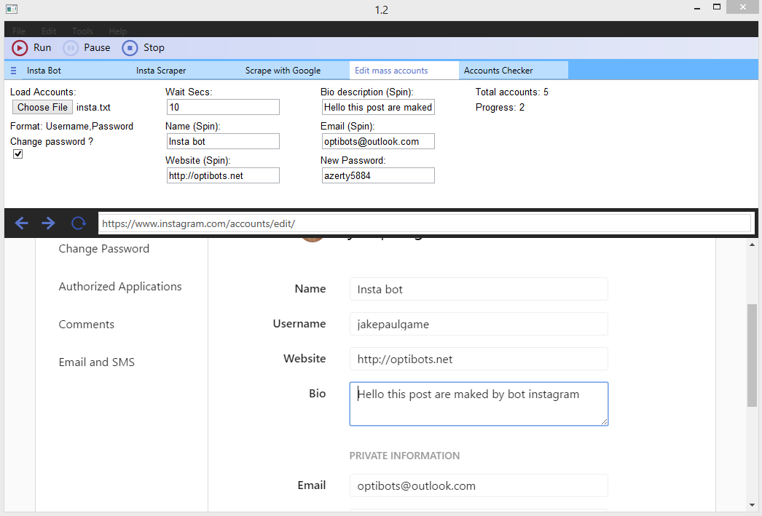Screen dimensions: 762x516
Task: Click the Instagram Bio text area
Action: click(x=479, y=404)
